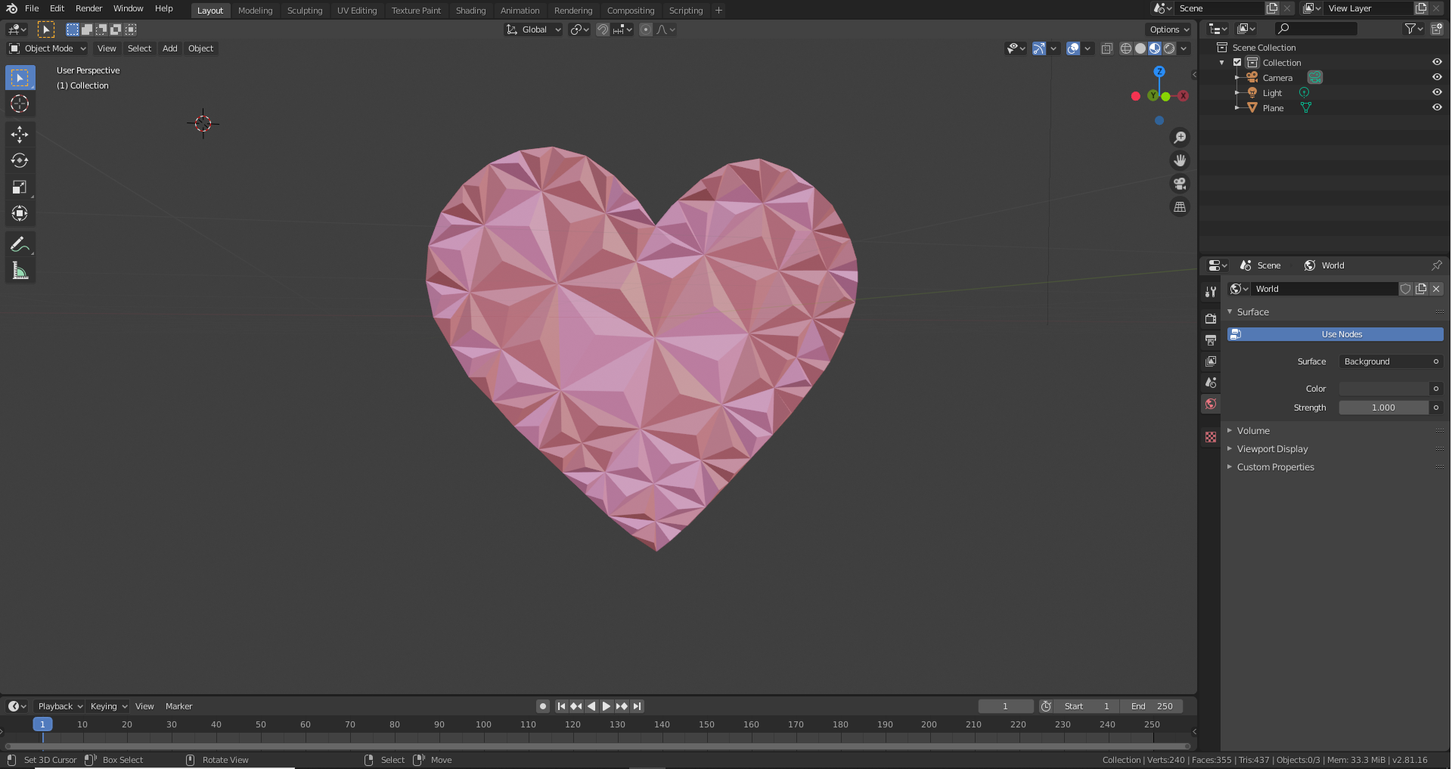Select the Rotate tool
Screen dimensions: 1452x769
[x=20, y=160]
